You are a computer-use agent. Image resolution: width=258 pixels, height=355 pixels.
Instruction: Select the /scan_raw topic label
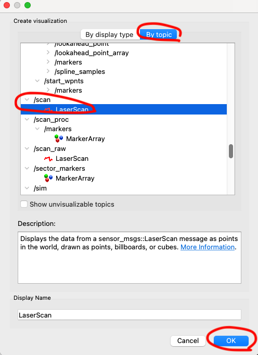pos(50,149)
